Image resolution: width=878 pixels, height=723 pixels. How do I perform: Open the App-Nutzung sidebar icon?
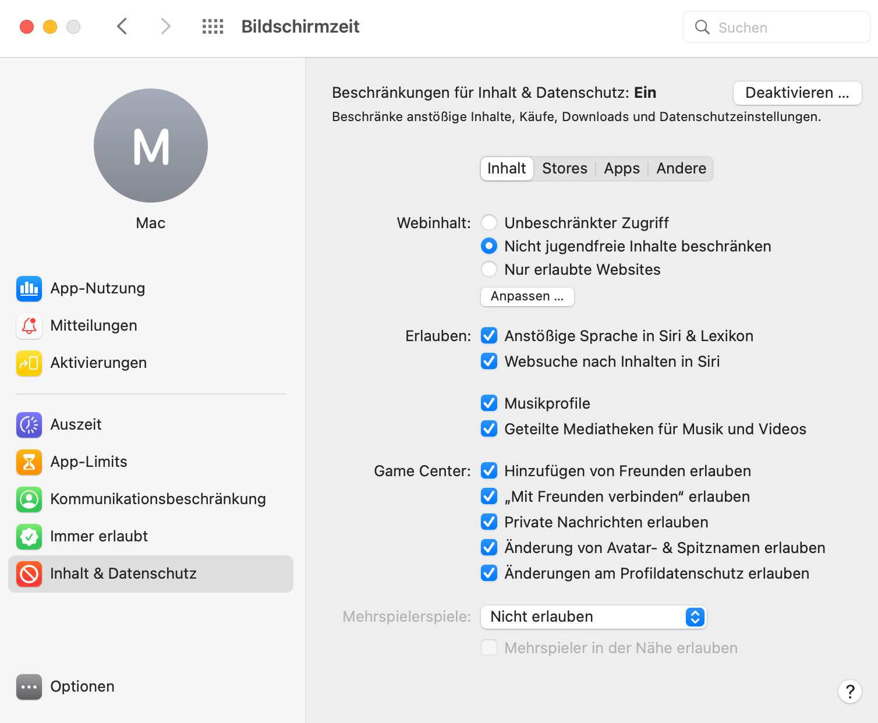pos(29,289)
